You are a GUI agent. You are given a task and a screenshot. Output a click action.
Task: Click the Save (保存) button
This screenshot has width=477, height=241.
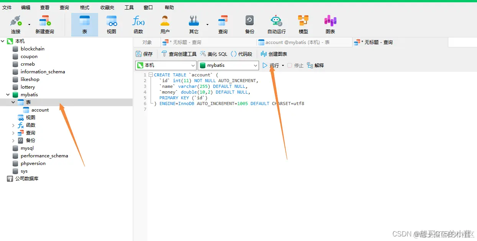(x=144, y=54)
